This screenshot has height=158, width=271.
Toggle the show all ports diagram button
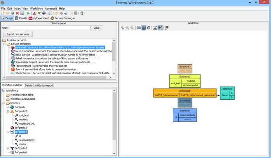144,28
